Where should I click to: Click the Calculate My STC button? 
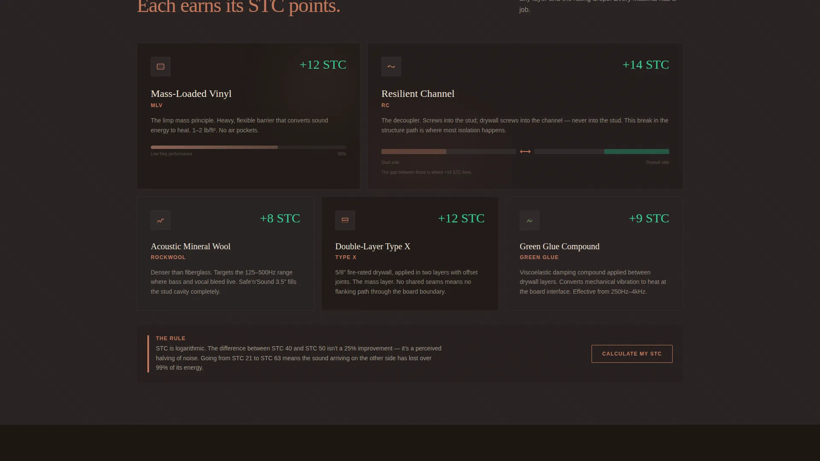[x=632, y=354]
